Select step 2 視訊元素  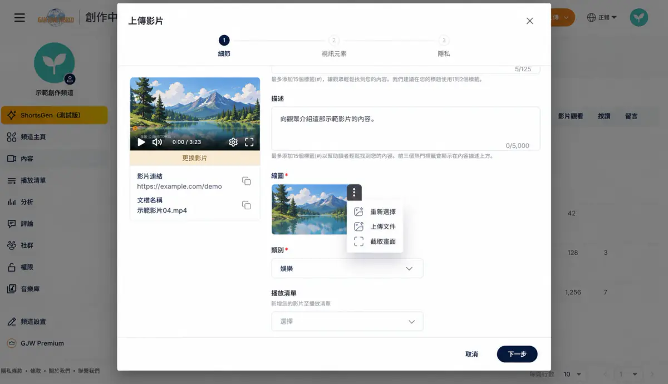tap(333, 46)
